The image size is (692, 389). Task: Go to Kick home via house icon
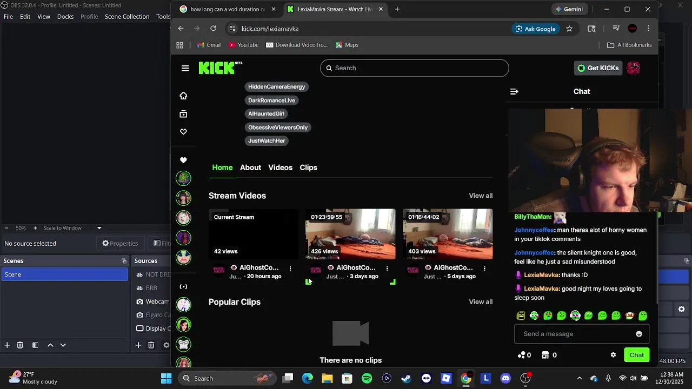(183, 96)
